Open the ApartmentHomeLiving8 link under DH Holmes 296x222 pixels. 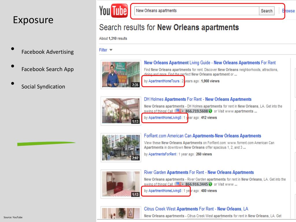pyautogui.click(x=165, y=118)
